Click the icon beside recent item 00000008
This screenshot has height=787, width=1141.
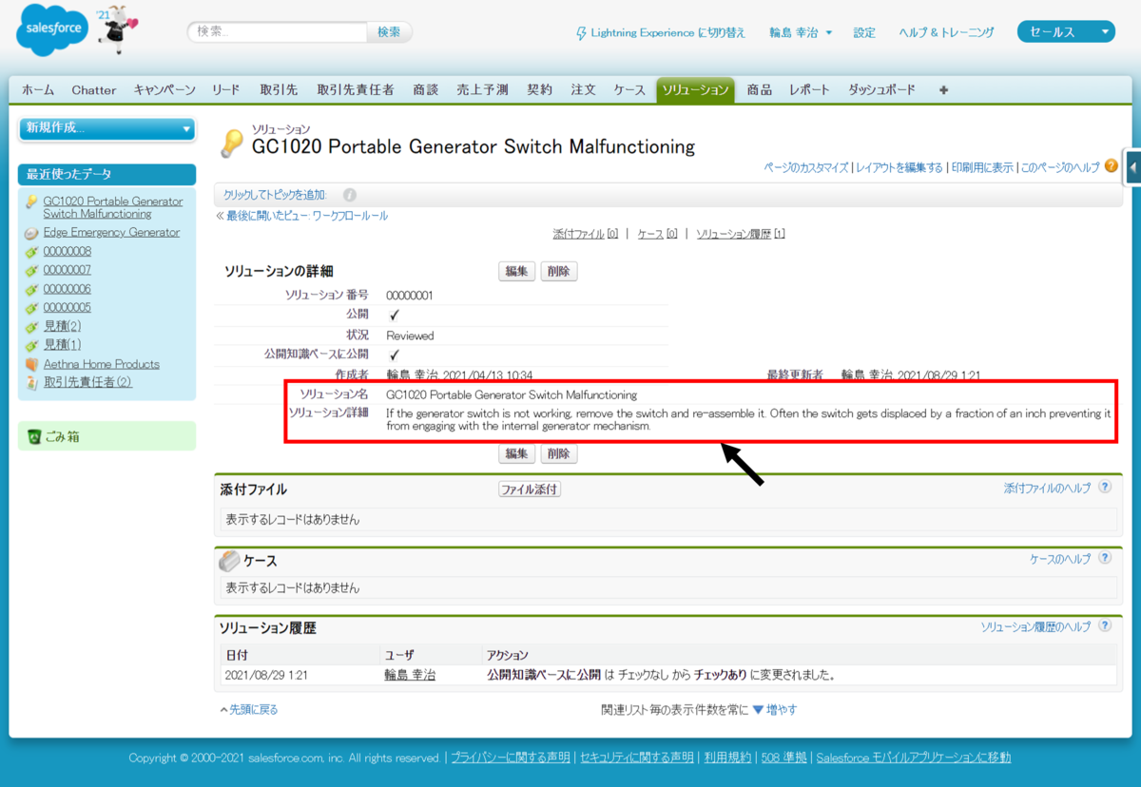[x=31, y=252]
